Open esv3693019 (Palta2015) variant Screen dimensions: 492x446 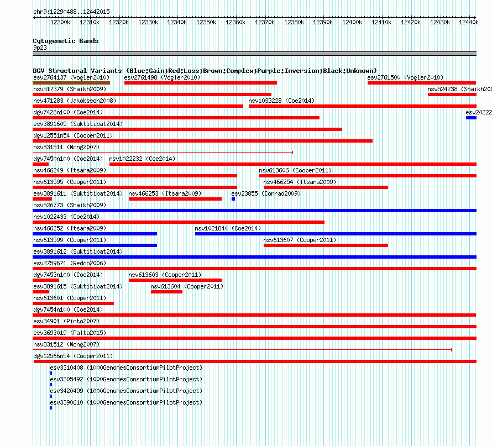pyautogui.click(x=70, y=333)
